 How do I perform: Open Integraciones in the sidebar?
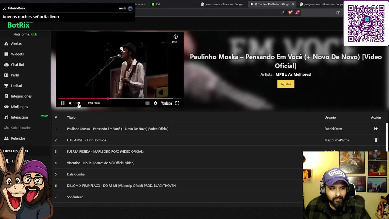(x=21, y=96)
